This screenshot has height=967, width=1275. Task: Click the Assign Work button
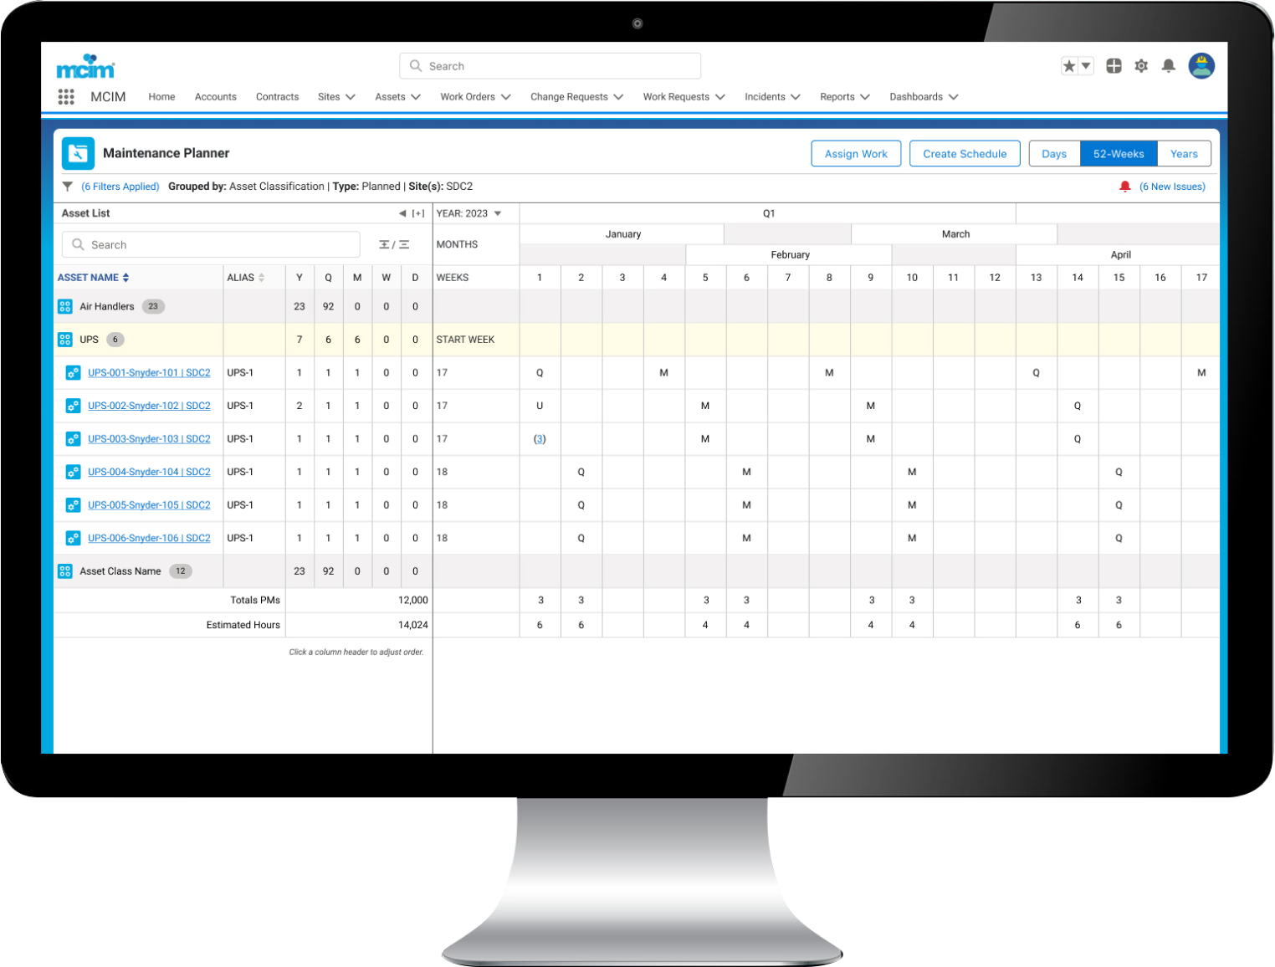pos(856,154)
